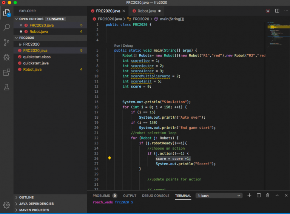Click line number 16 in the gutter

[x=96, y=107]
